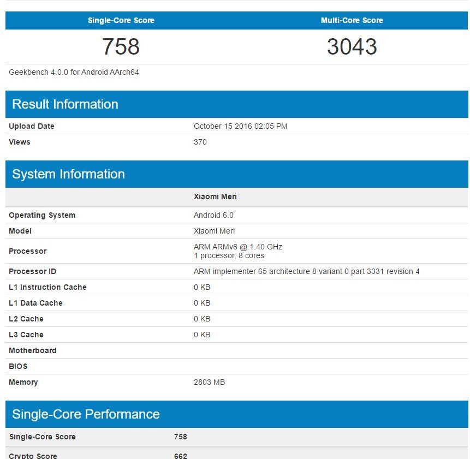Click the Result Information section heading

[65, 104]
